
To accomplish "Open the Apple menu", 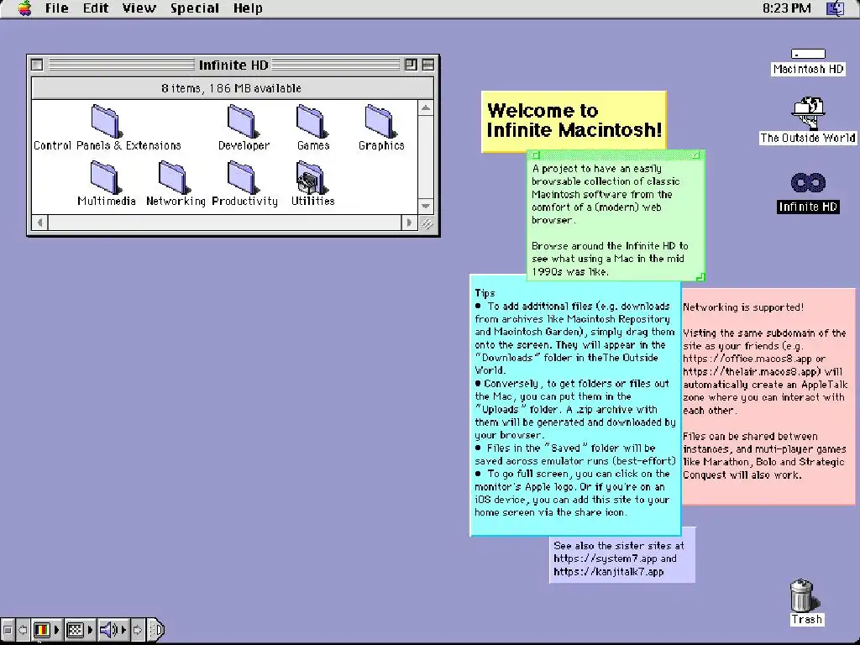I will [24, 8].
